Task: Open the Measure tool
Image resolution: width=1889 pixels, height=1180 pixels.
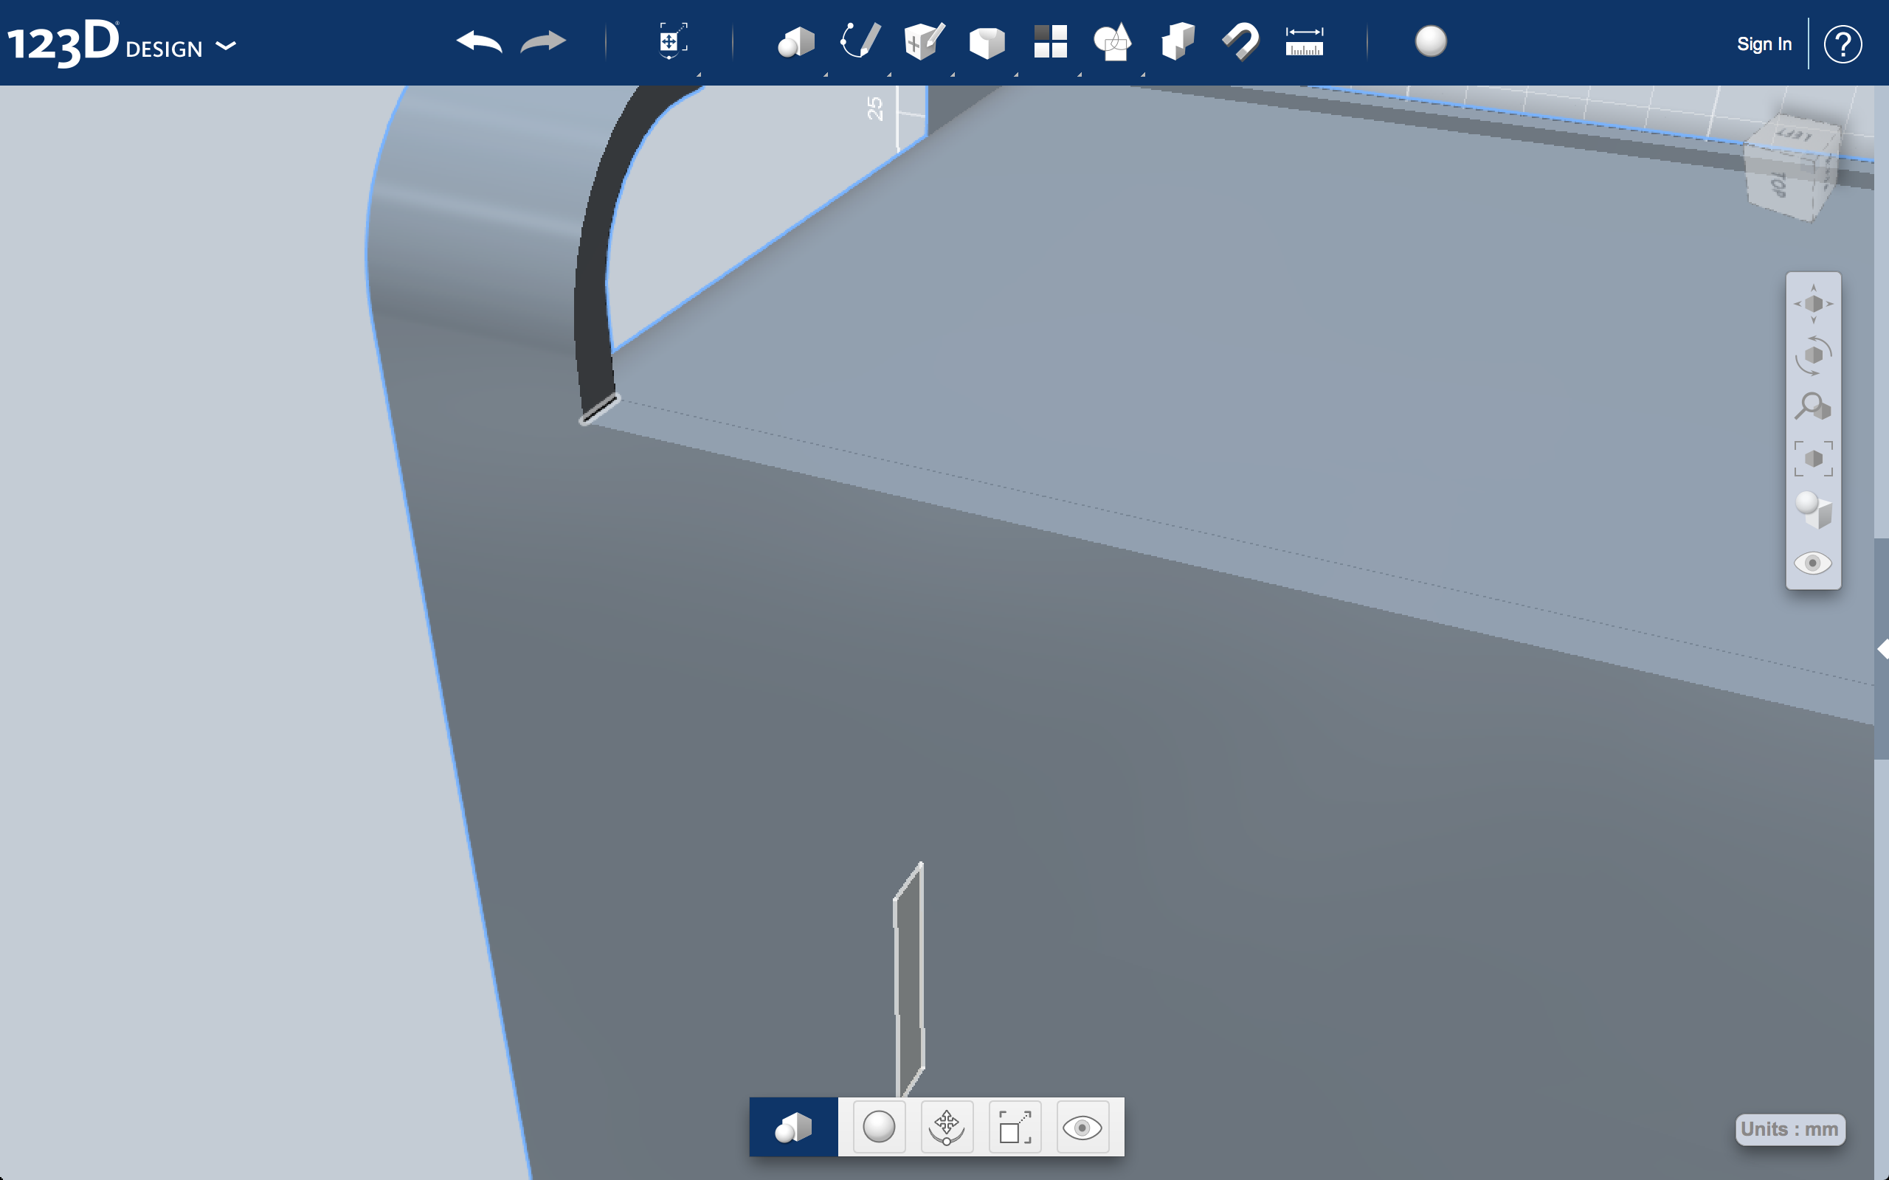Action: click(x=1304, y=43)
